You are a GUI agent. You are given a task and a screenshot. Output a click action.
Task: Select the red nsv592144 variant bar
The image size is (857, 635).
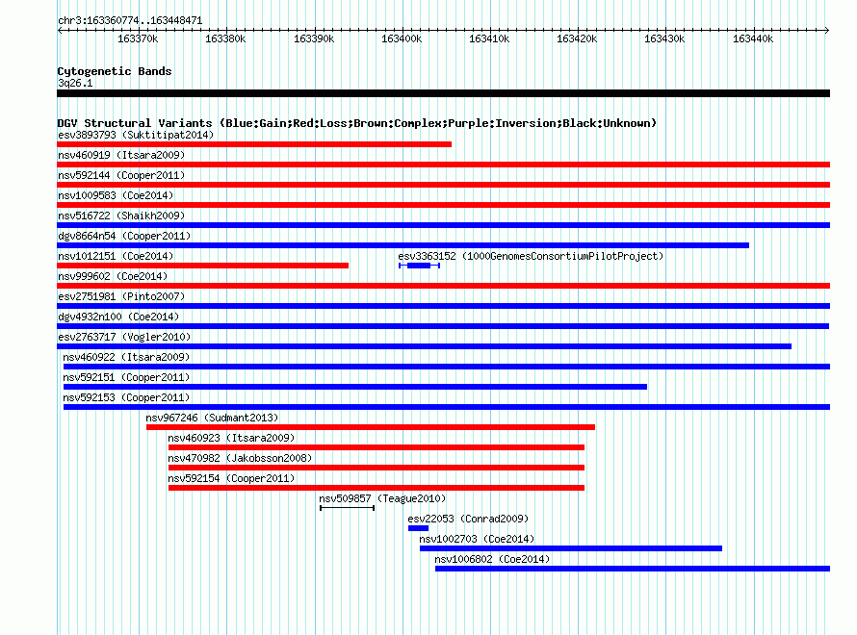443,185
